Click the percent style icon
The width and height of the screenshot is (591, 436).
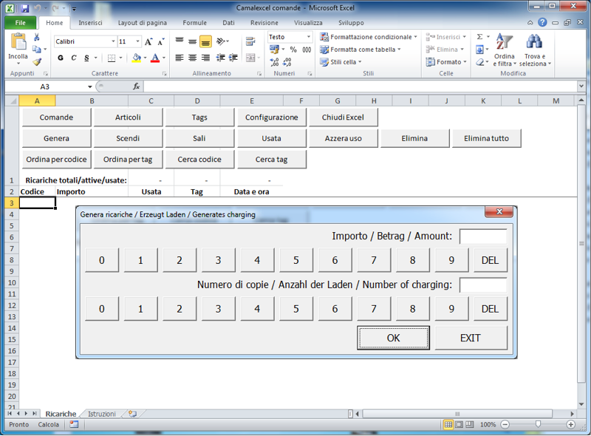coord(293,50)
